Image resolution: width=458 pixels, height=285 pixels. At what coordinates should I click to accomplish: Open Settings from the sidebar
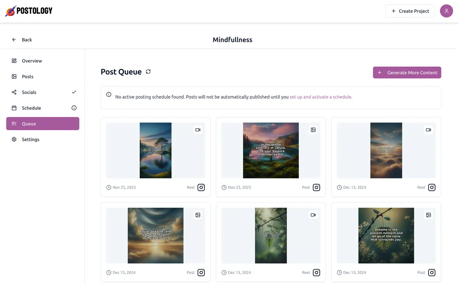(x=31, y=140)
